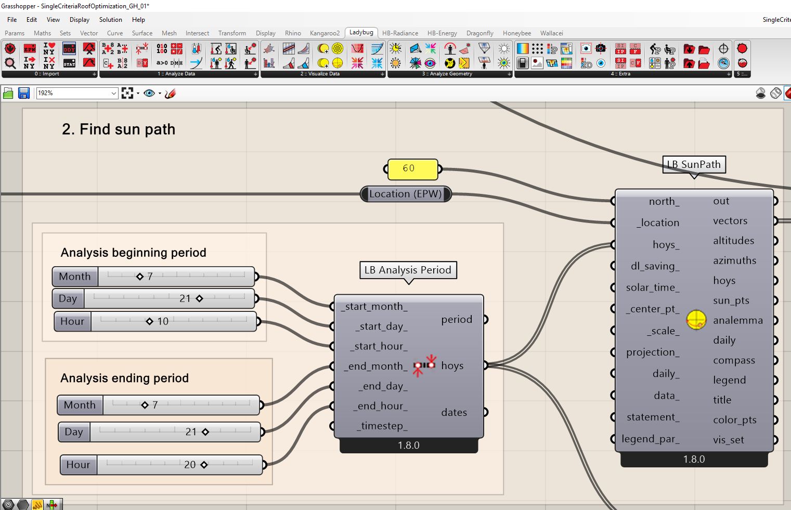
Task: Switch to the HB-Radiance tab
Action: (400, 33)
